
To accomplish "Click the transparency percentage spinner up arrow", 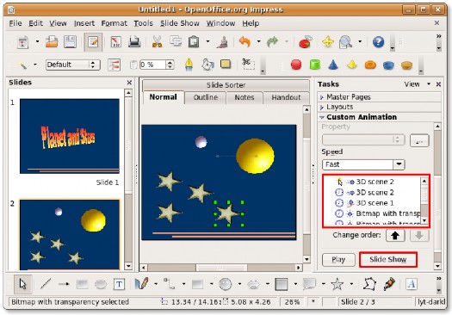I will click(170, 62).
